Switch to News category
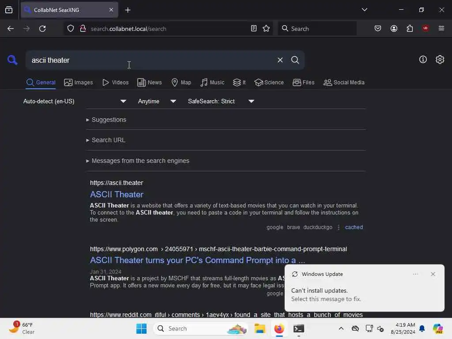The width and height of the screenshot is (452, 339). (x=150, y=83)
